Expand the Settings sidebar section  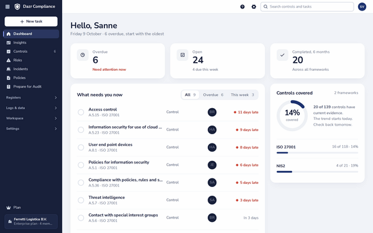[32, 129]
